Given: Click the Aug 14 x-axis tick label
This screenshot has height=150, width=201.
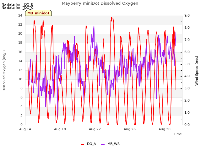Looking at the screenshot, I should click(x=25, y=129).
